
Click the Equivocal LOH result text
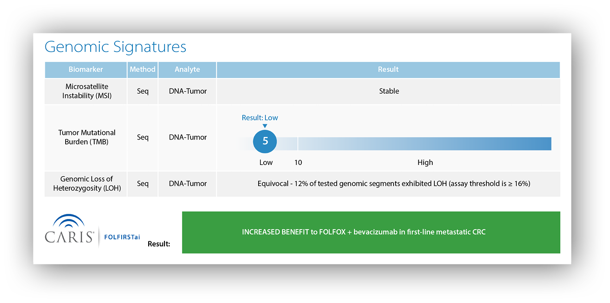click(394, 183)
